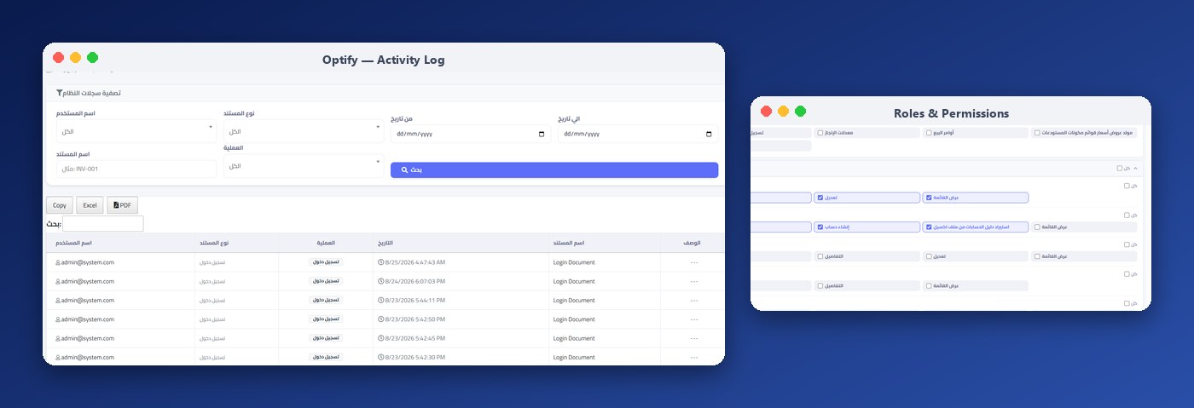Click the Roles & Permissions window title

pyautogui.click(x=951, y=112)
